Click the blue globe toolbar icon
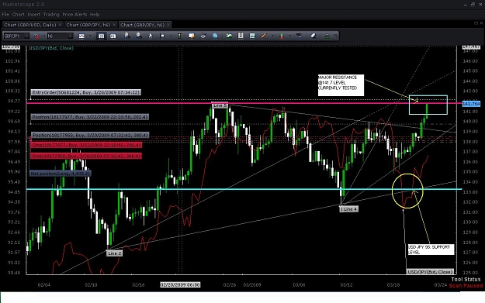485x303 pixels. click(215, 36)
